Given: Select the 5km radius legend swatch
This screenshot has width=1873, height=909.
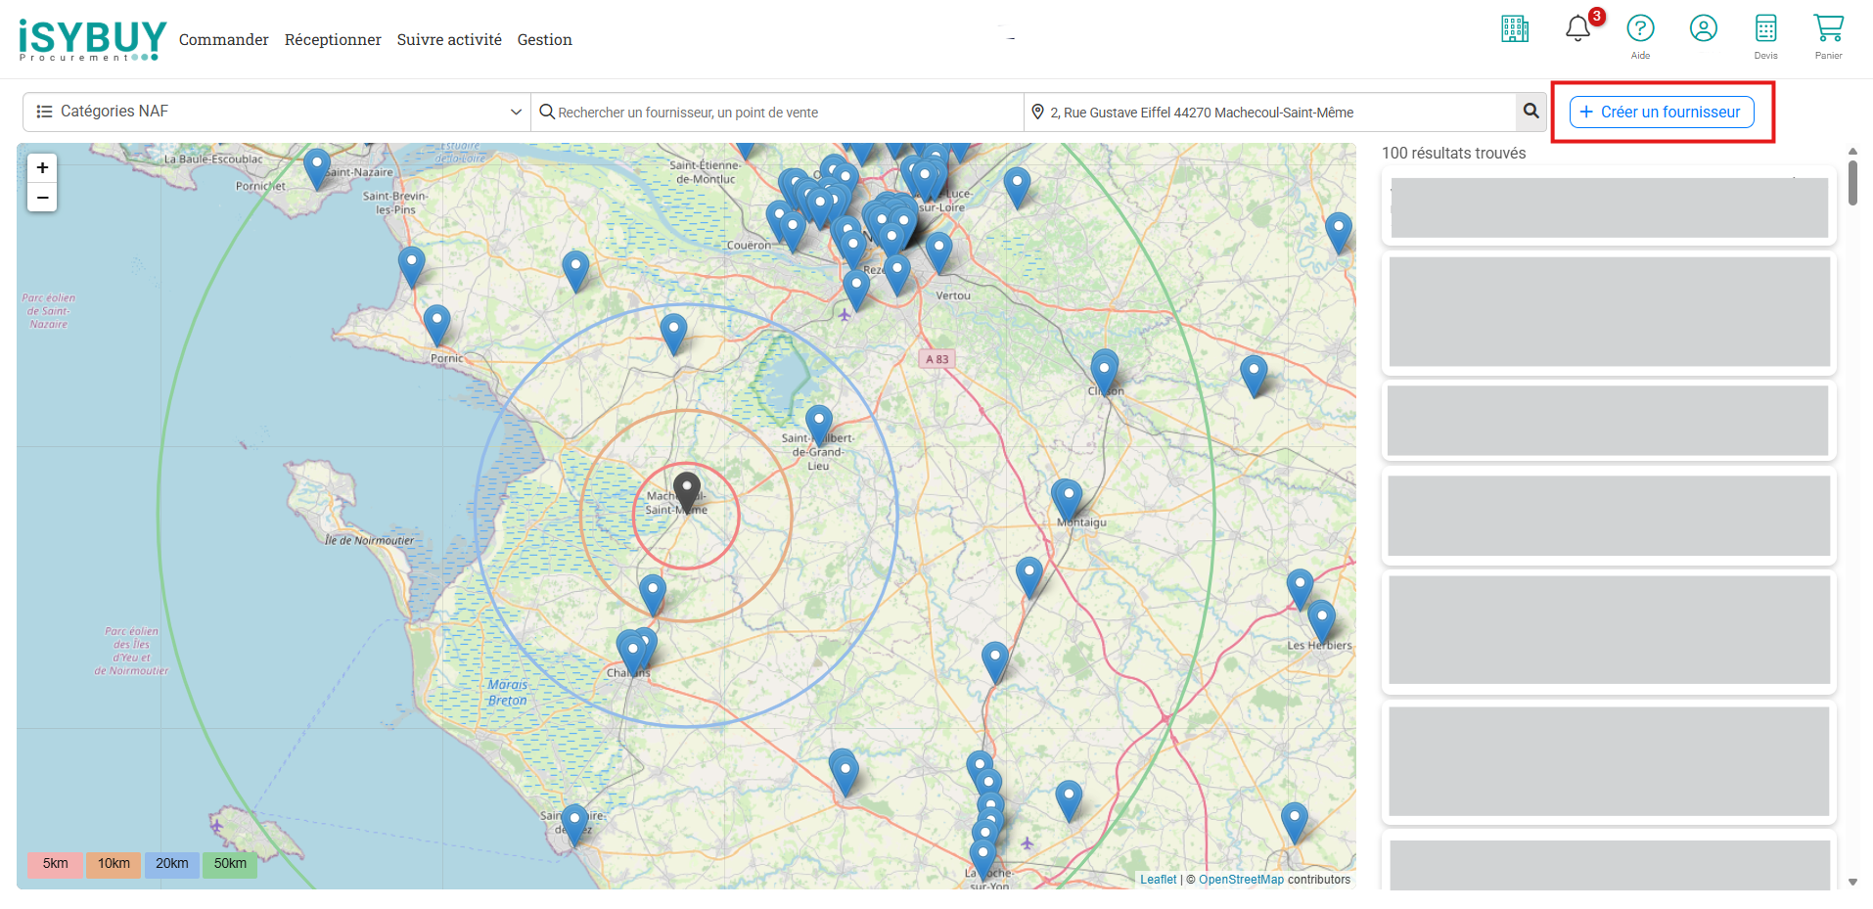Looking at the screenshot, I should pyautogui.click(x=55, y=864).
